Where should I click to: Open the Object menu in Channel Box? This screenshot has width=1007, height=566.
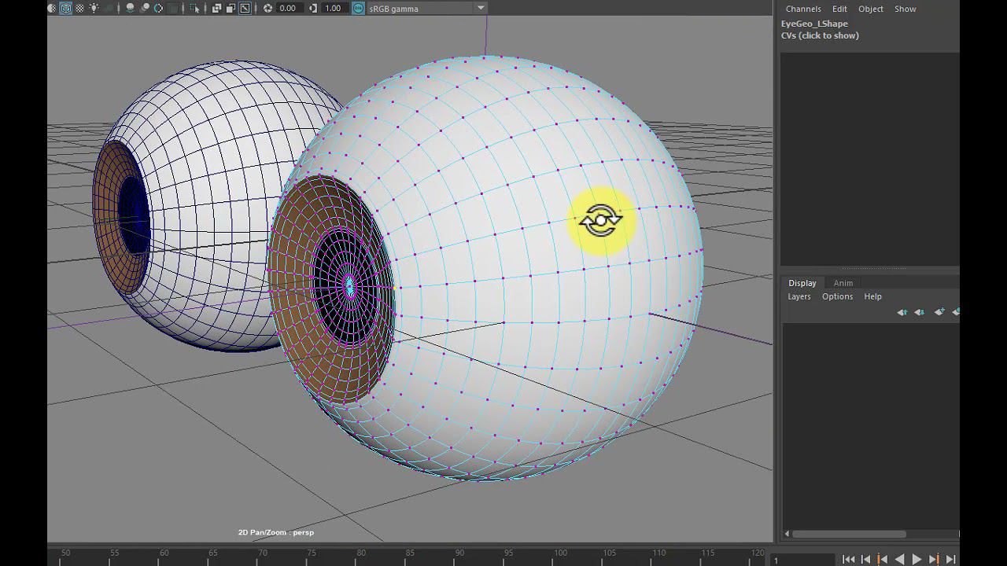pyautogui.click(x=871, y=9)
